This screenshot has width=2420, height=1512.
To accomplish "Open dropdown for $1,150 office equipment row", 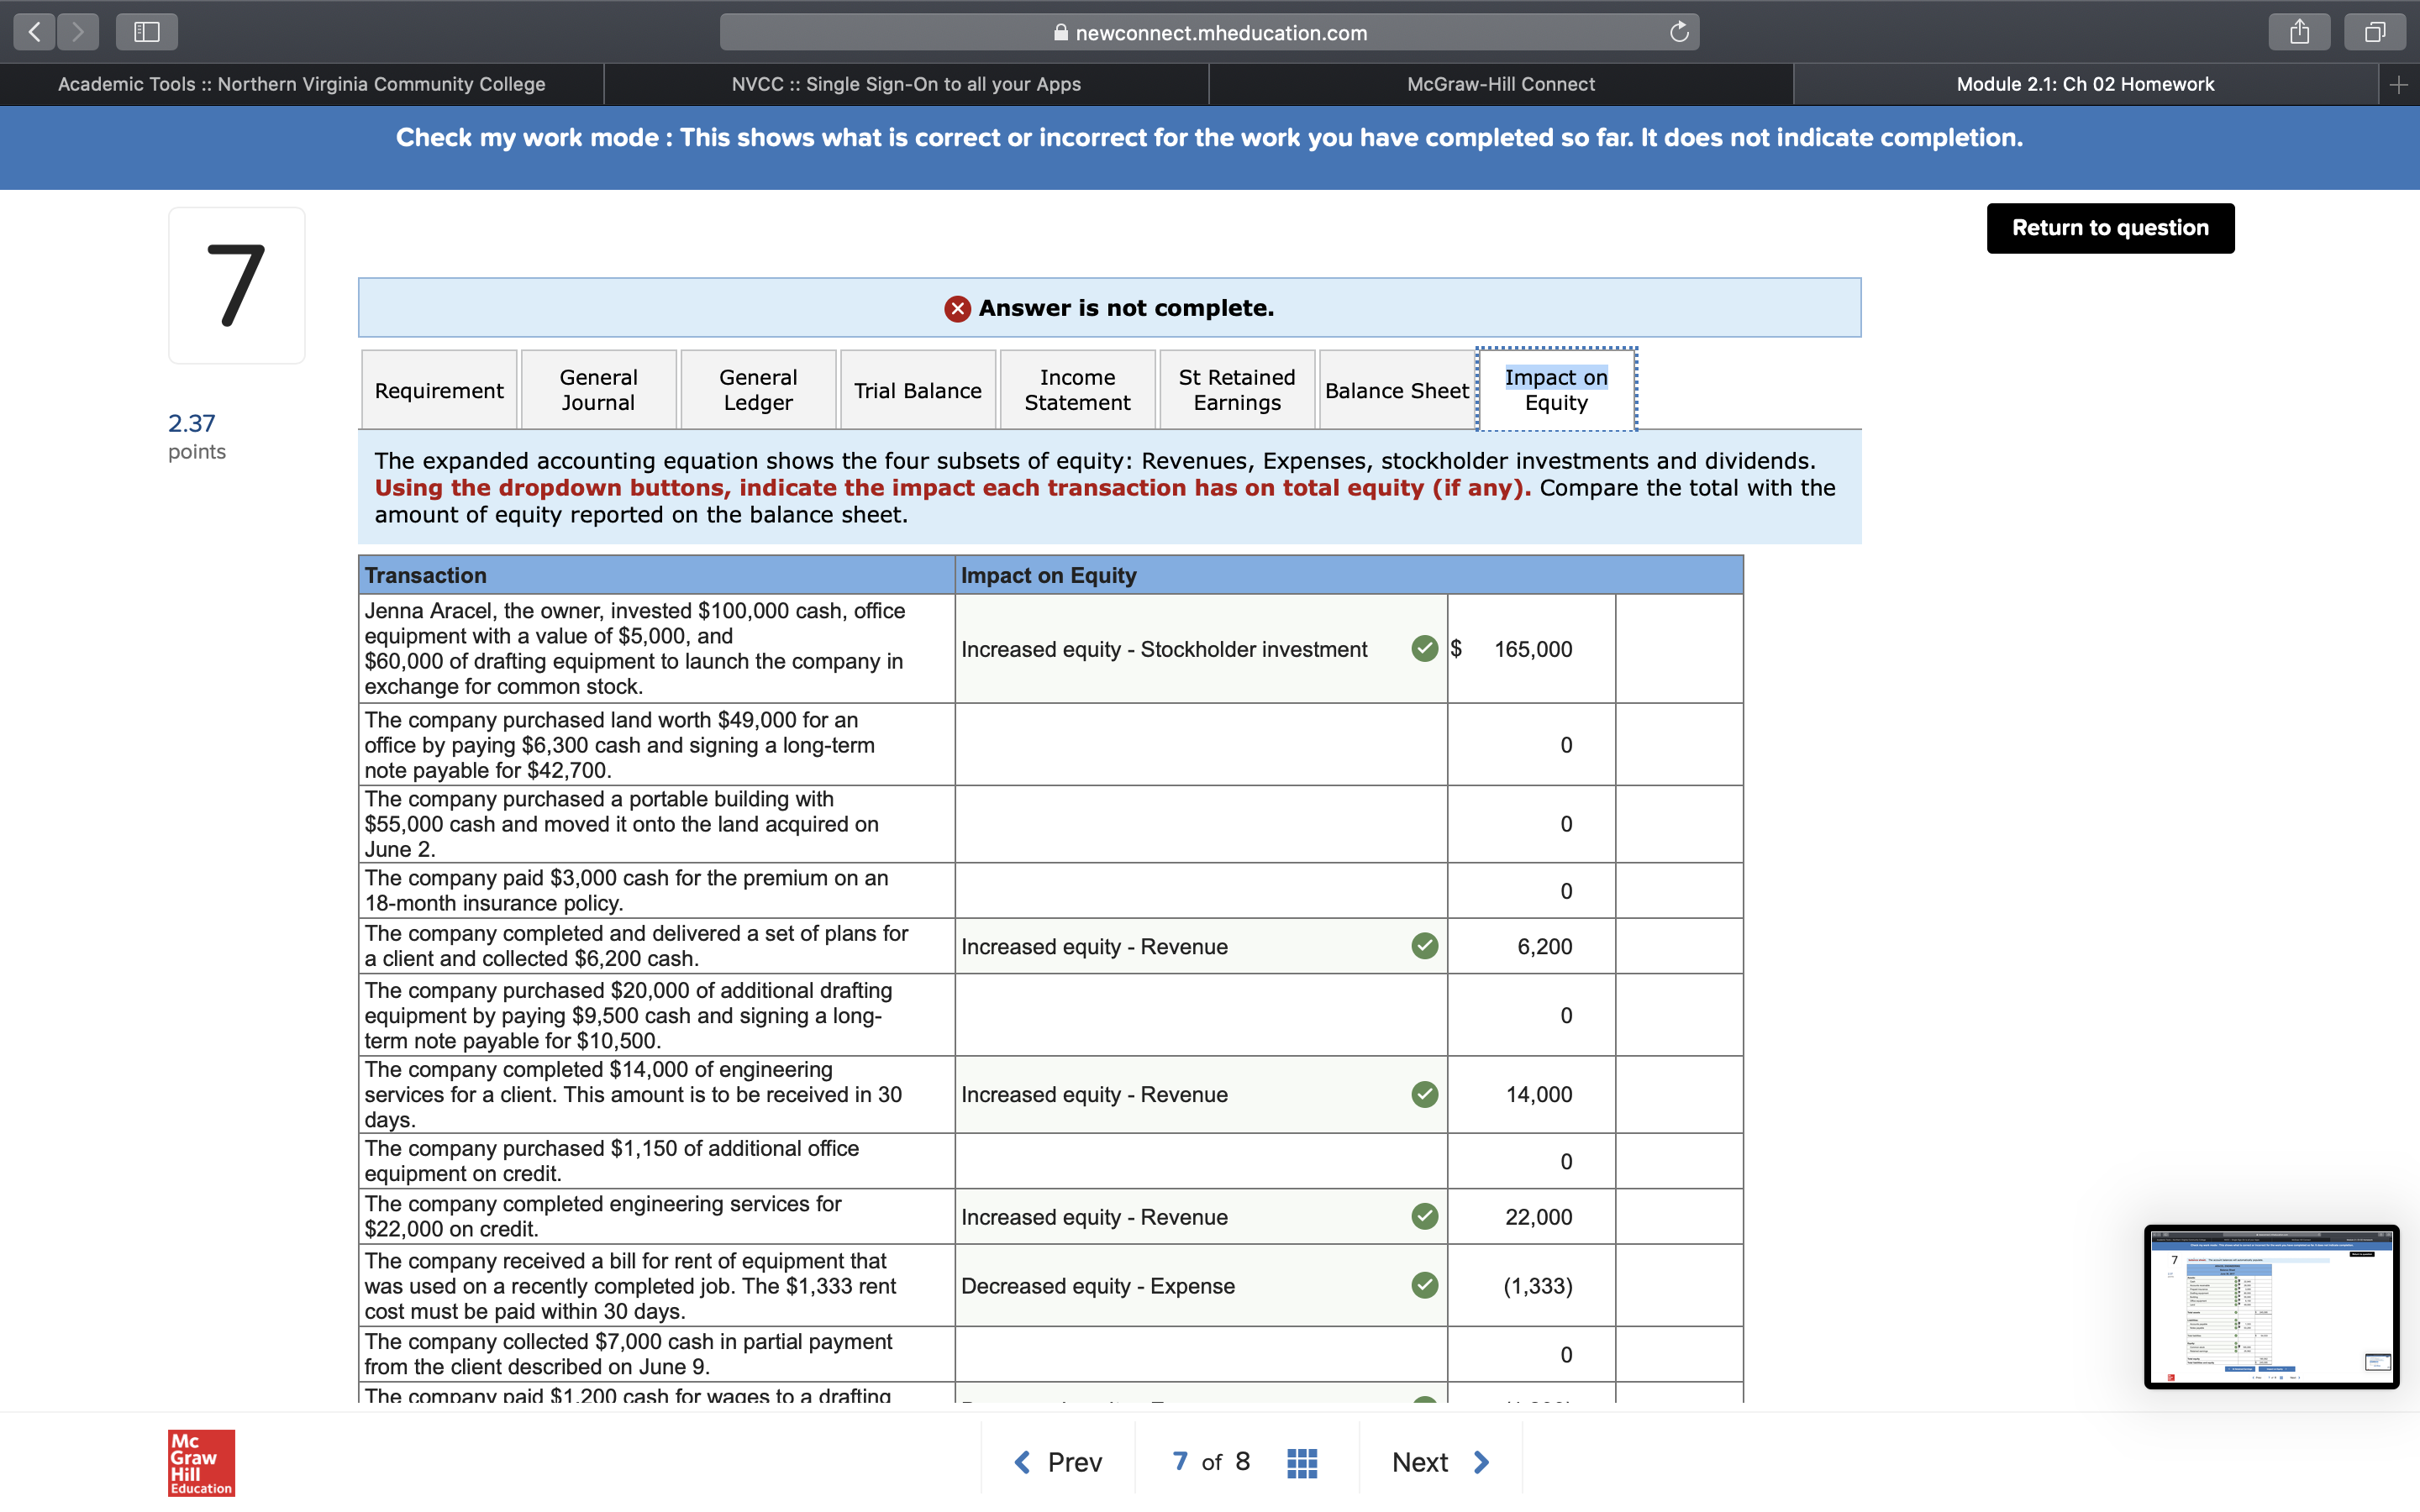I will (1200, 1161).
